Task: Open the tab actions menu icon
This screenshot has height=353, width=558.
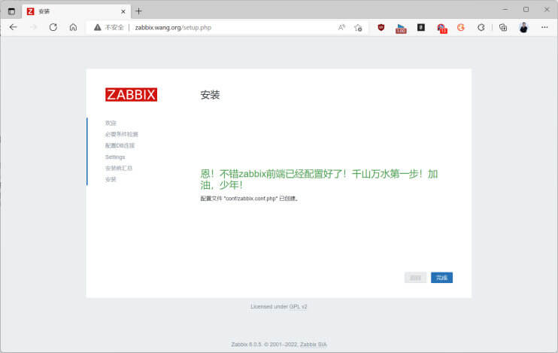Action: pos(11,11)
